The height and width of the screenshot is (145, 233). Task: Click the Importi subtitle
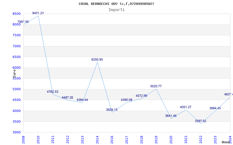116,10
